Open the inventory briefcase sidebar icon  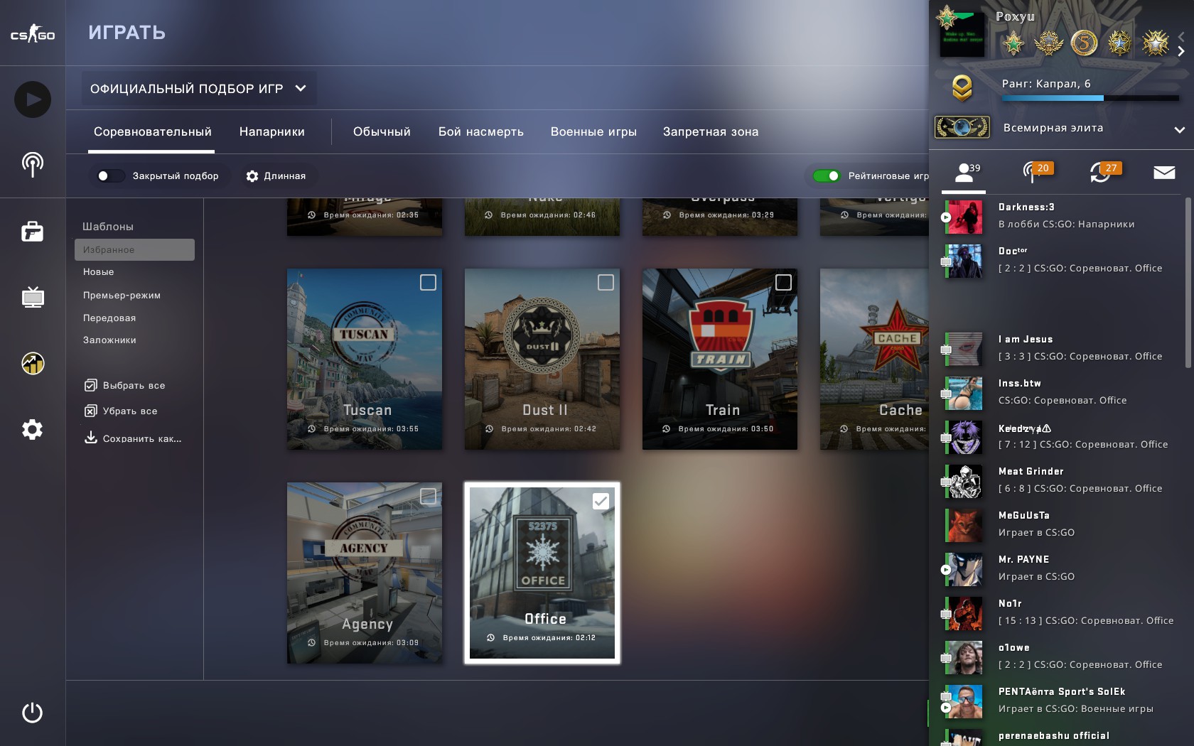[33, 232]
